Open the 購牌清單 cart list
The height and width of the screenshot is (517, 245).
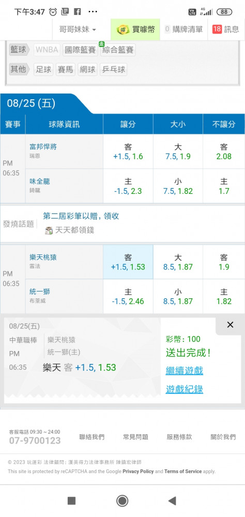point(184,29)
